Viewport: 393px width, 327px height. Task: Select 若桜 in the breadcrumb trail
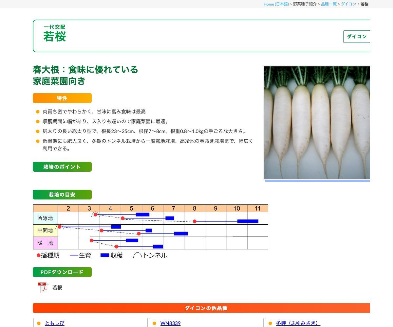point(364,4)
